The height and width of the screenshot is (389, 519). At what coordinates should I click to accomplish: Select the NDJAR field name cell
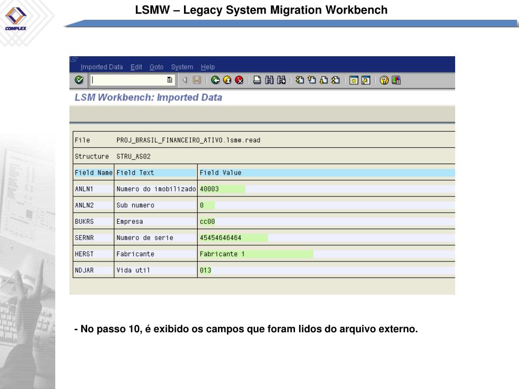[x=94, y=270]
